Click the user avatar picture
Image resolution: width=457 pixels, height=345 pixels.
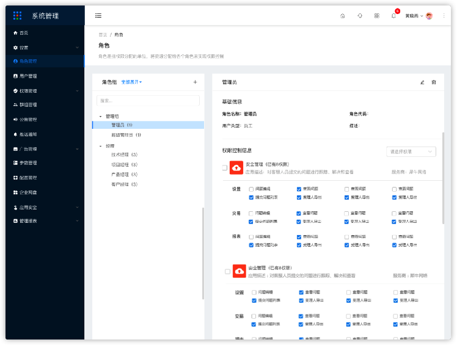(x=429, y=16)
